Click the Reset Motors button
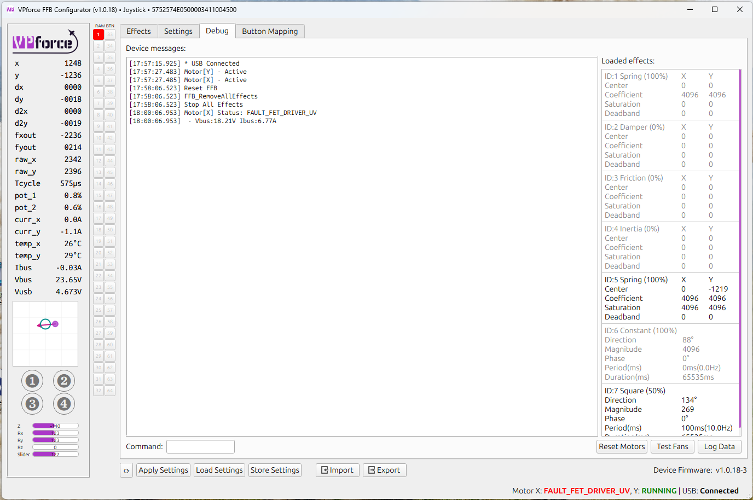 (x=622, y=446)
